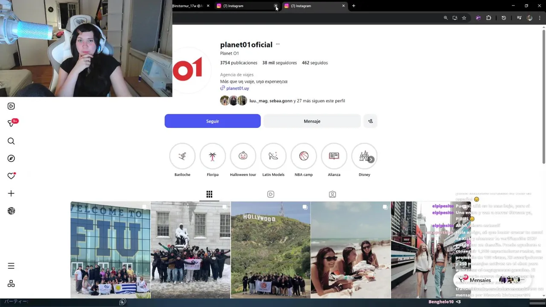Open own profile avatar in sidebar
Viewport: 546px width, 307px height.
11,211
